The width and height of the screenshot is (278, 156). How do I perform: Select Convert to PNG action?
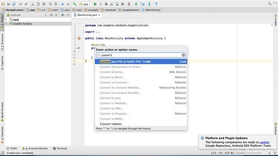pyautogui.click(x=141, y=108)
